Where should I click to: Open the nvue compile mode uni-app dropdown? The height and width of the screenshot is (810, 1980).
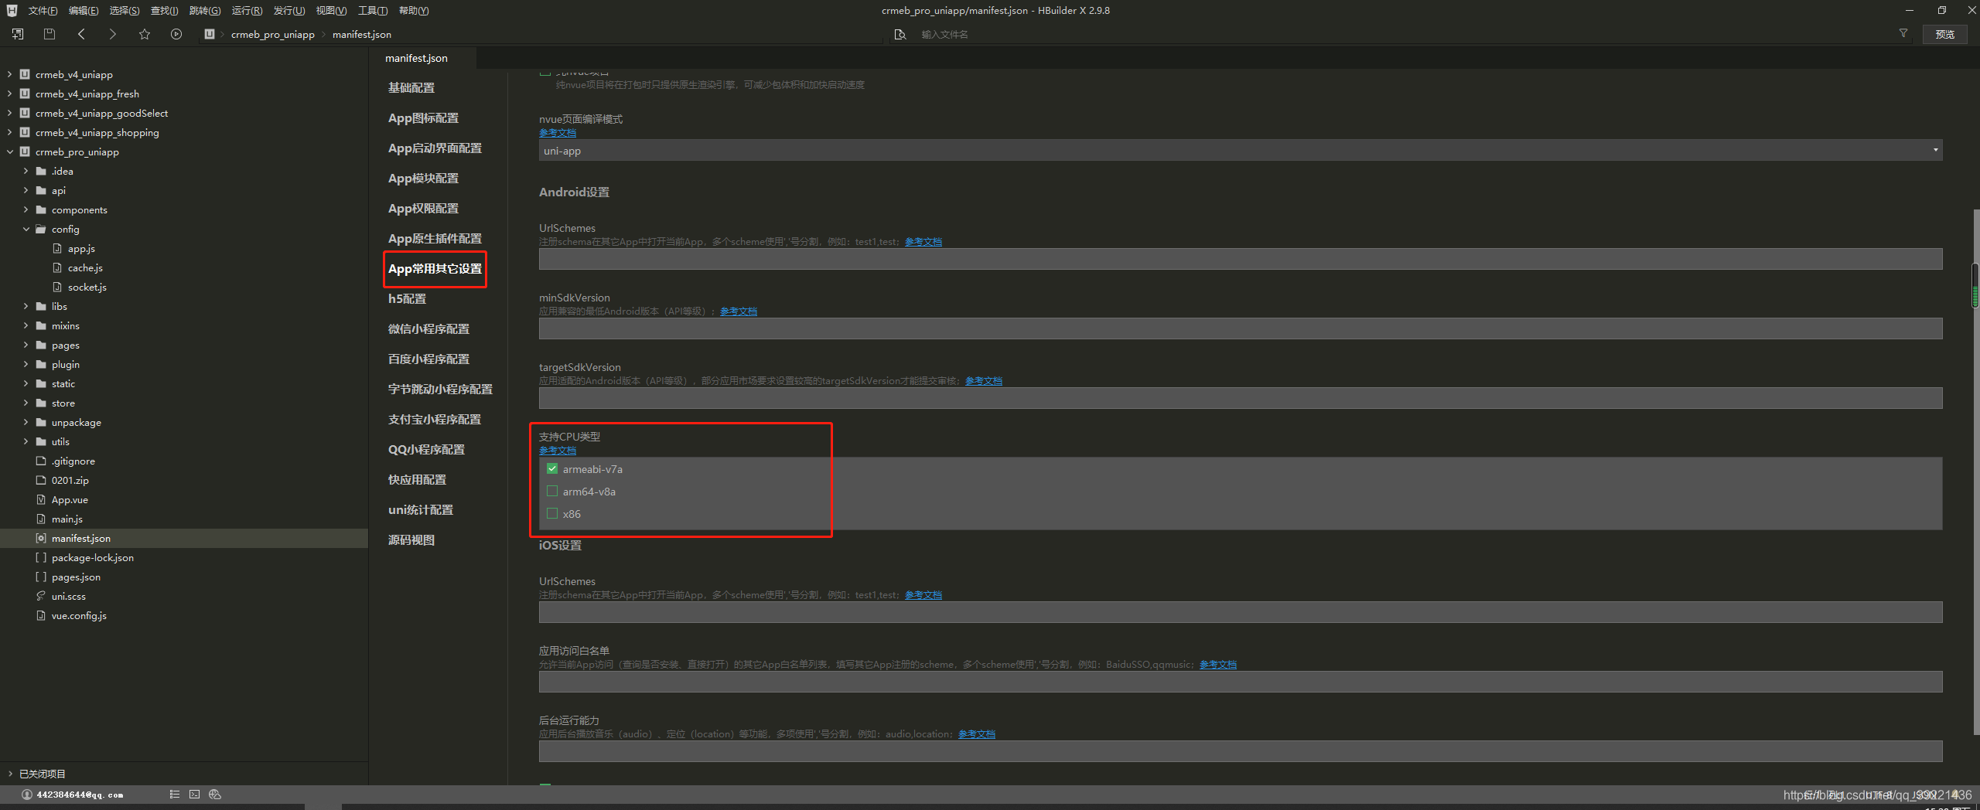pyautogui.click(x=1241, y=150)
